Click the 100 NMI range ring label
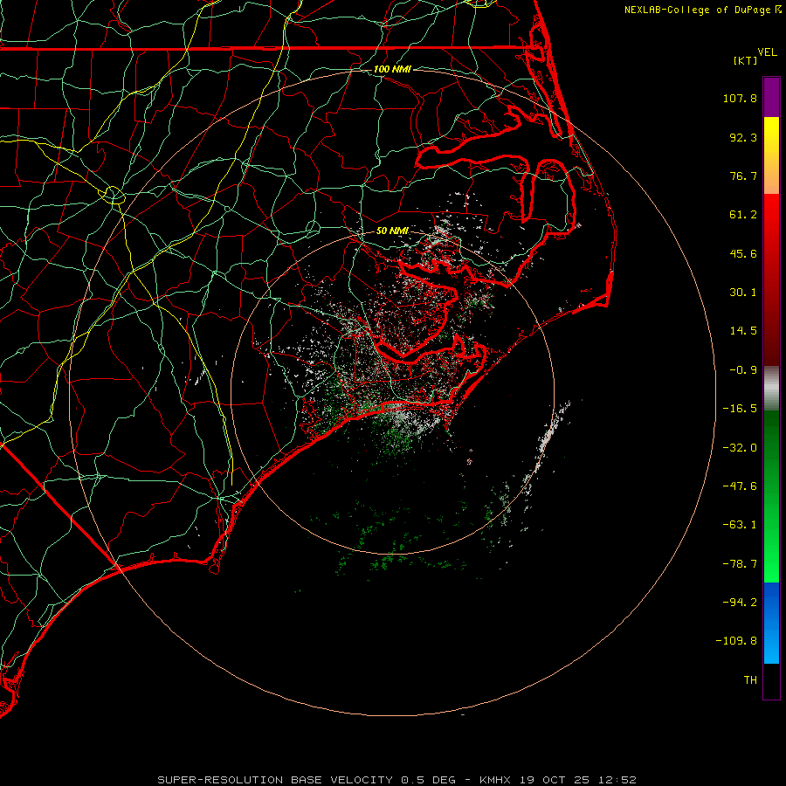The image size is (786, 786). (x=392, y=69)
